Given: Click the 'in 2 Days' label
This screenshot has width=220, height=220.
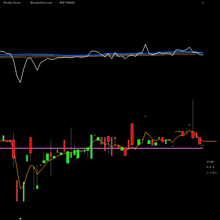Looking at the screenshot, I should pyautogui.click(x=212, y=173).
